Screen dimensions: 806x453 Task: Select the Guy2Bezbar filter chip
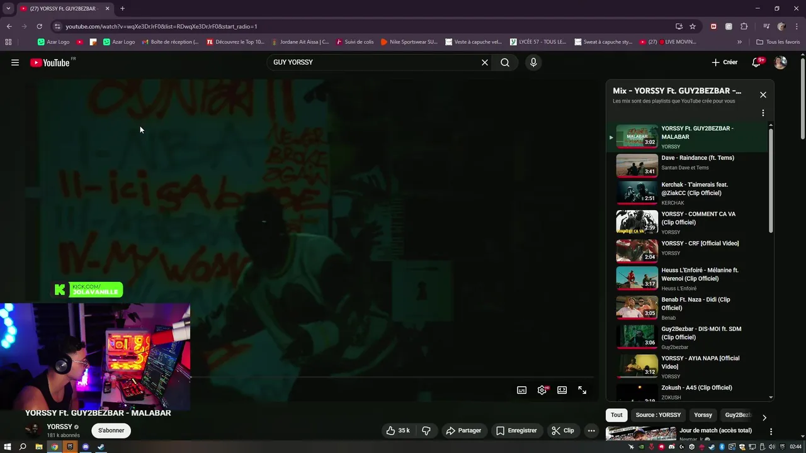(x=738, y=415)
